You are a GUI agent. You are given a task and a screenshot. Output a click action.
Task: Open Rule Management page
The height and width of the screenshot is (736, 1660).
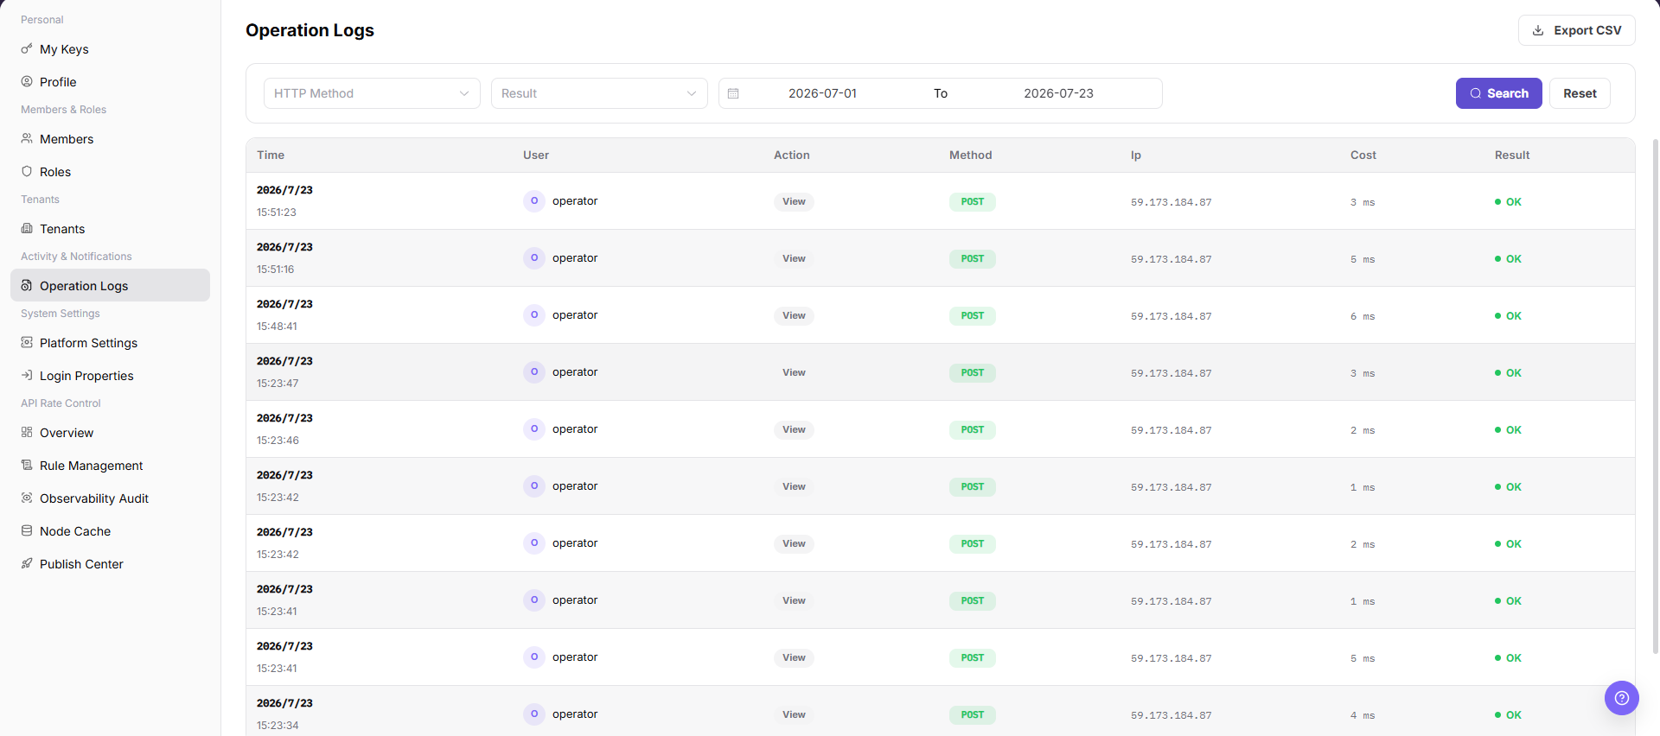110,466
